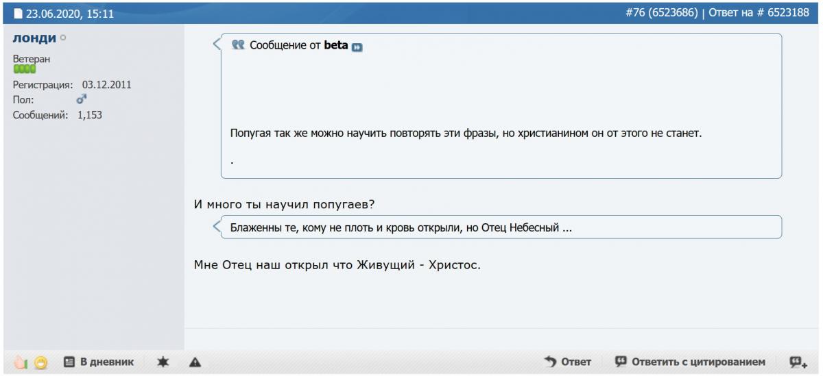
Task: Click the smiley face reaction icon
Action: 40,362
